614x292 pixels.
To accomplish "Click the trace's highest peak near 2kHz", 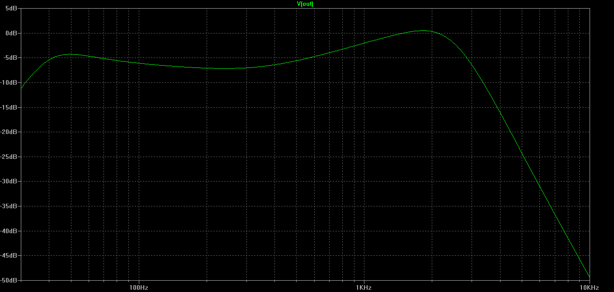I will (424, 31).
